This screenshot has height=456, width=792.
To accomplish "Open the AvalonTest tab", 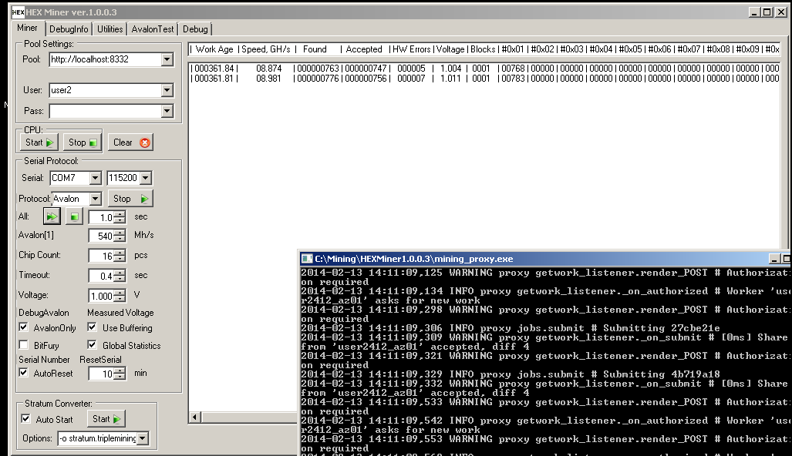I will (x=153, y=29).
